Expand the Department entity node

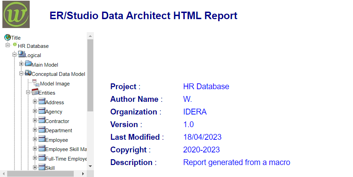click(x=35, y=130)
